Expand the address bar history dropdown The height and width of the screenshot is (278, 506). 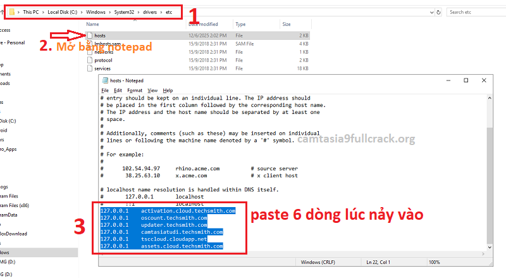(x=432, y=12)
